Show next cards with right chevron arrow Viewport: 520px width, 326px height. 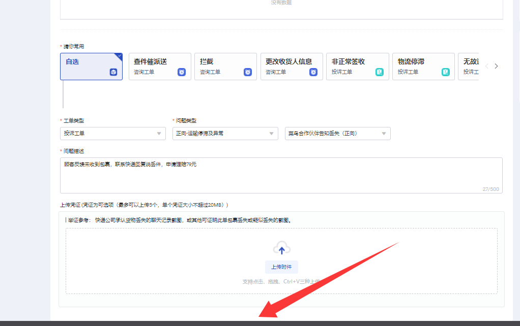click(x=496, y=66)
